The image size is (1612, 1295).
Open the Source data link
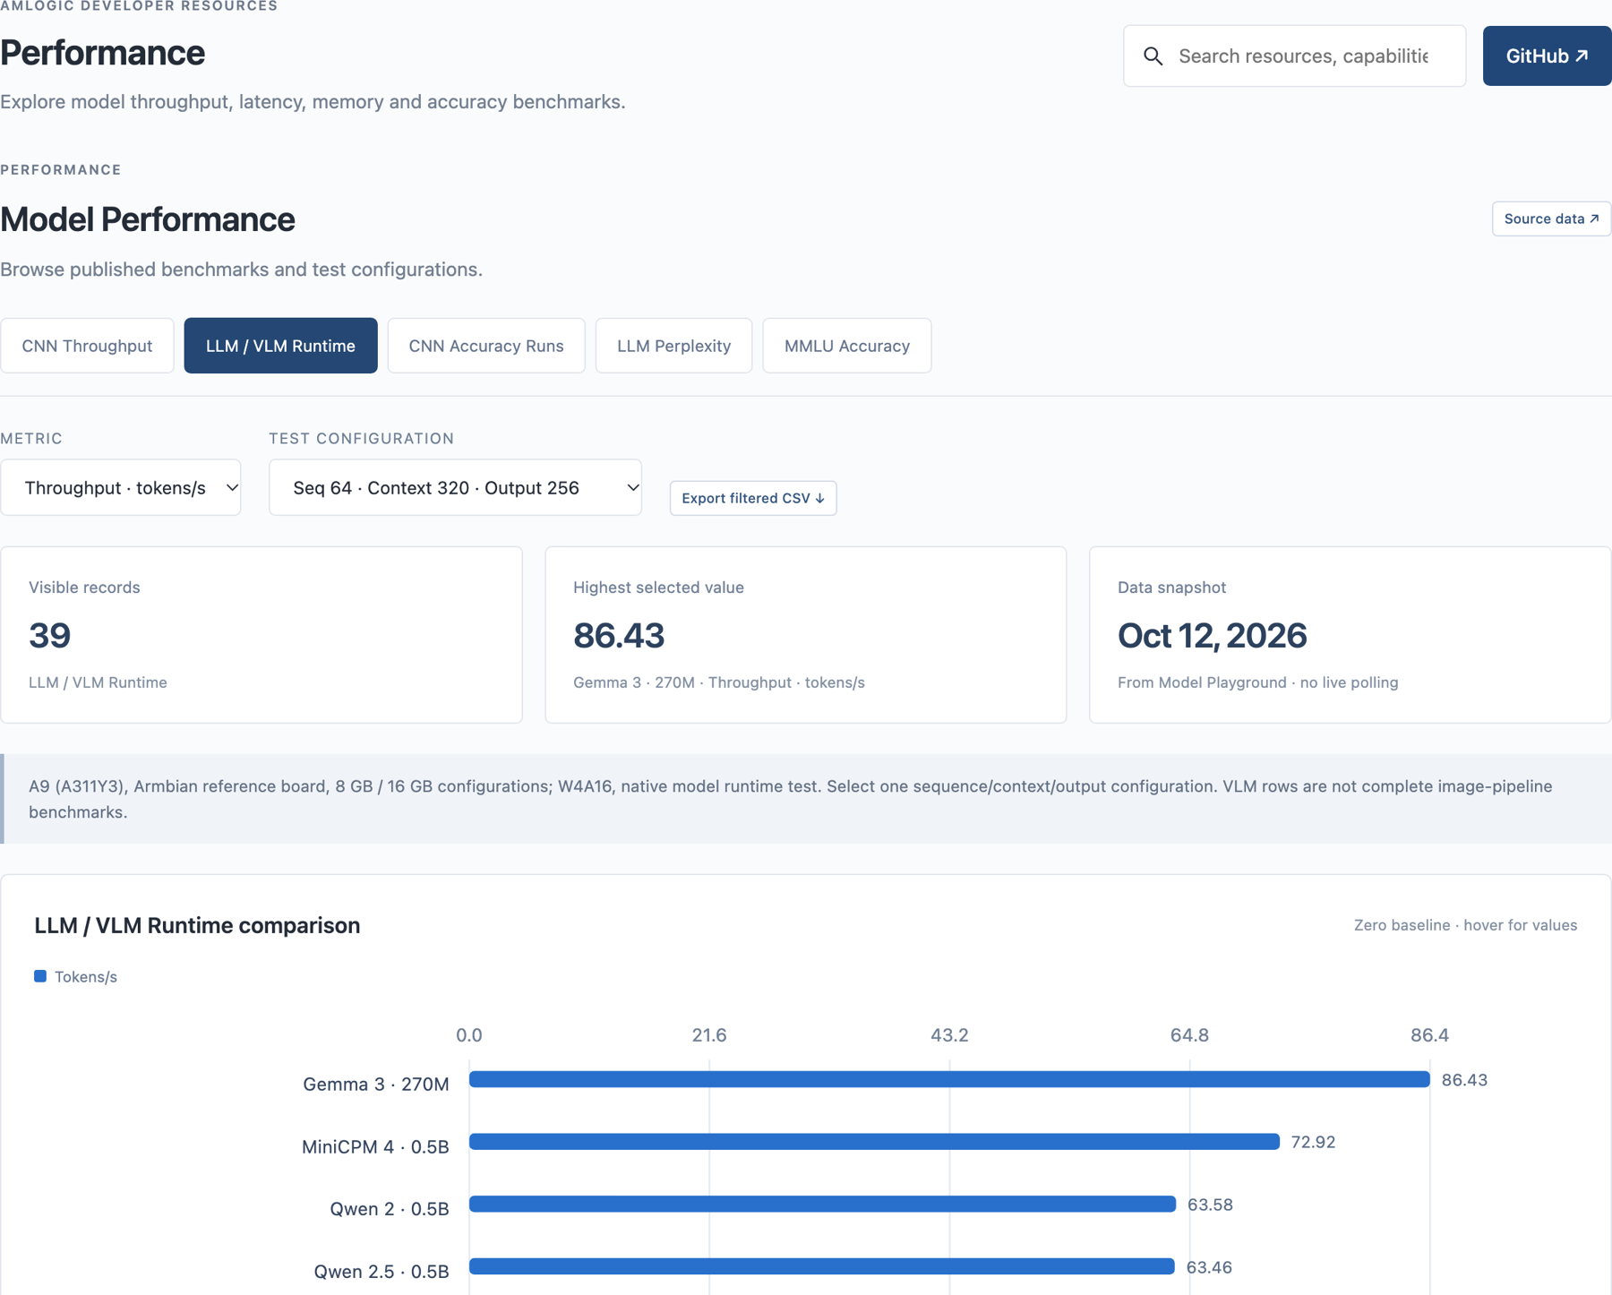coord(1551,219)
